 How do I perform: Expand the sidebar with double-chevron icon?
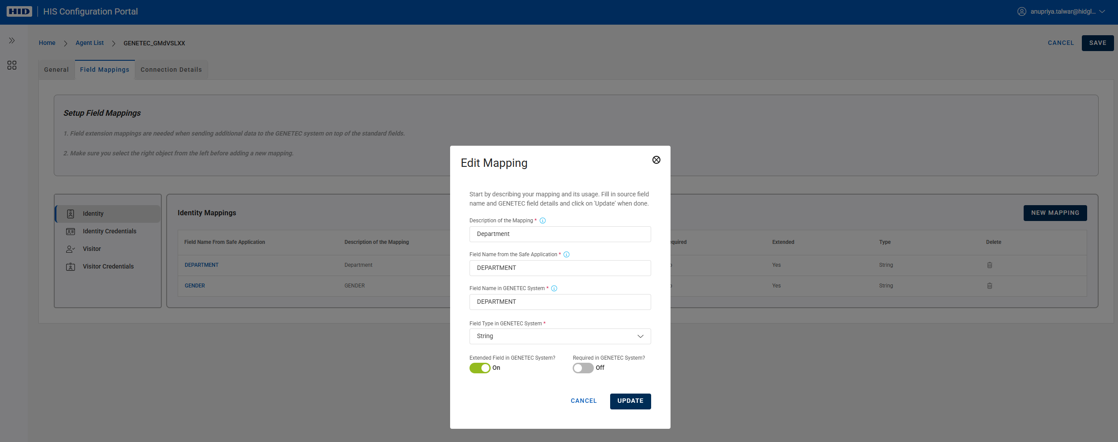12,41
